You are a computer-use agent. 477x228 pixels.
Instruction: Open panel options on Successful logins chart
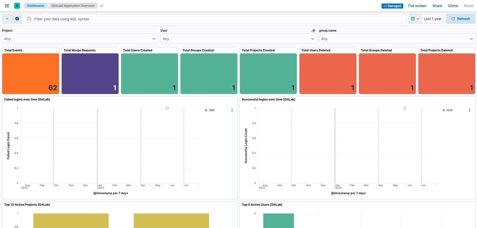click(x=469, y=110)
